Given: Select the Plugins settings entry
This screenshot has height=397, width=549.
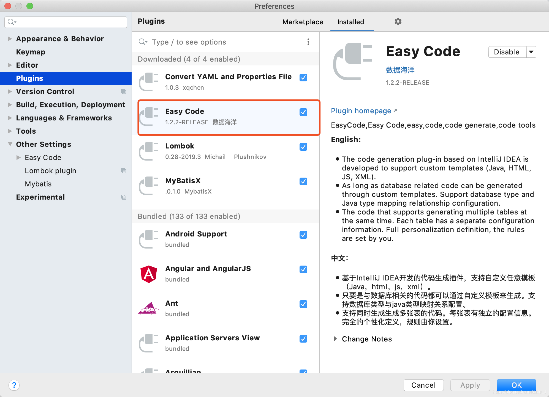Looking at the screenshot, I should coord(66,78).
